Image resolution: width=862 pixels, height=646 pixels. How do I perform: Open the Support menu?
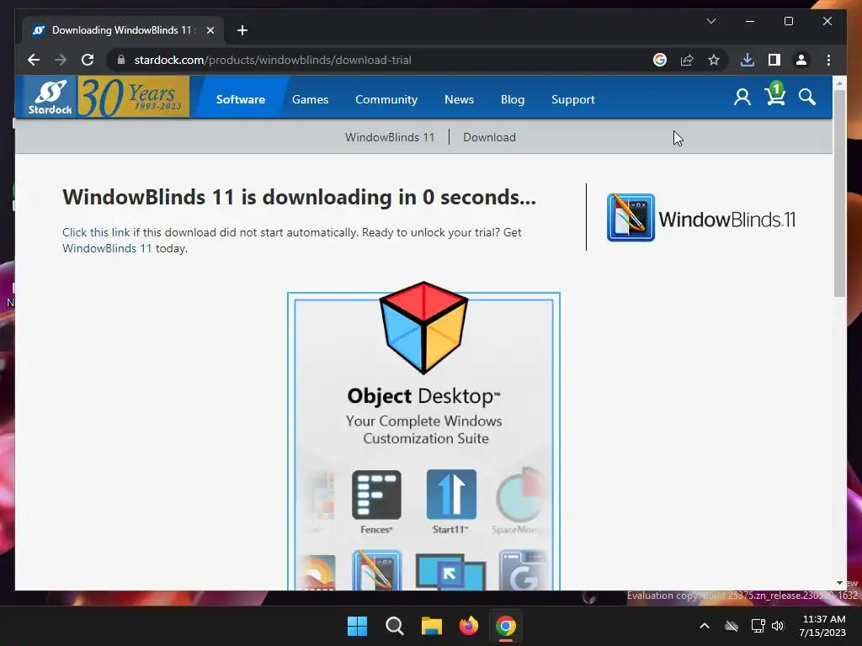tap(572, 99)
